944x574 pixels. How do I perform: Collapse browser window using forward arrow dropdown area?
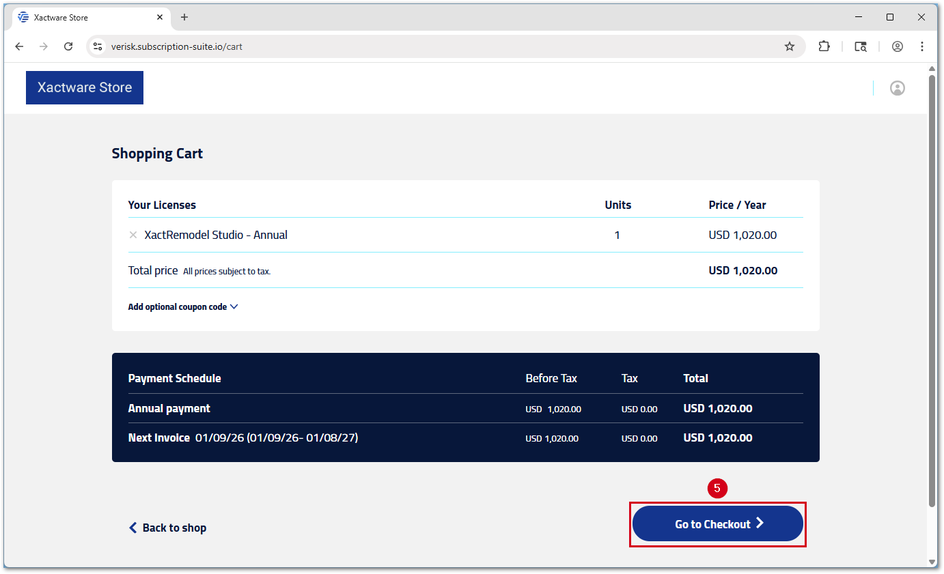[43, 46]
